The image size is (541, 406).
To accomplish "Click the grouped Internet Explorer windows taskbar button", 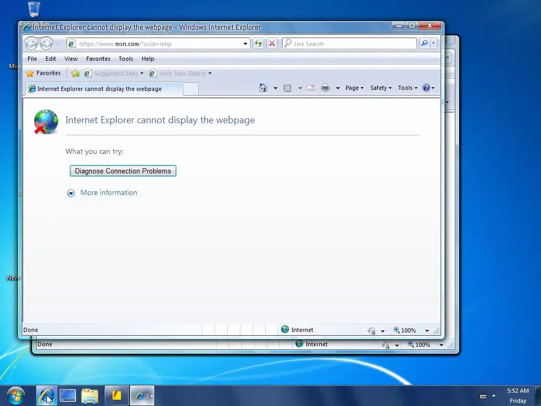I will [x=142, y=395].
